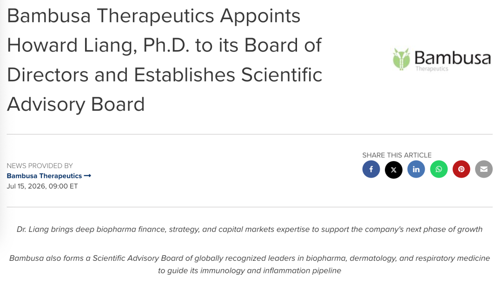Share the article via WhatsApp
Screen dimensions: 502x284
[439, 169]
